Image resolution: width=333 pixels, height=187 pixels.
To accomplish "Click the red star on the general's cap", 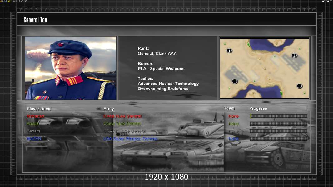I will click(60, 45).
